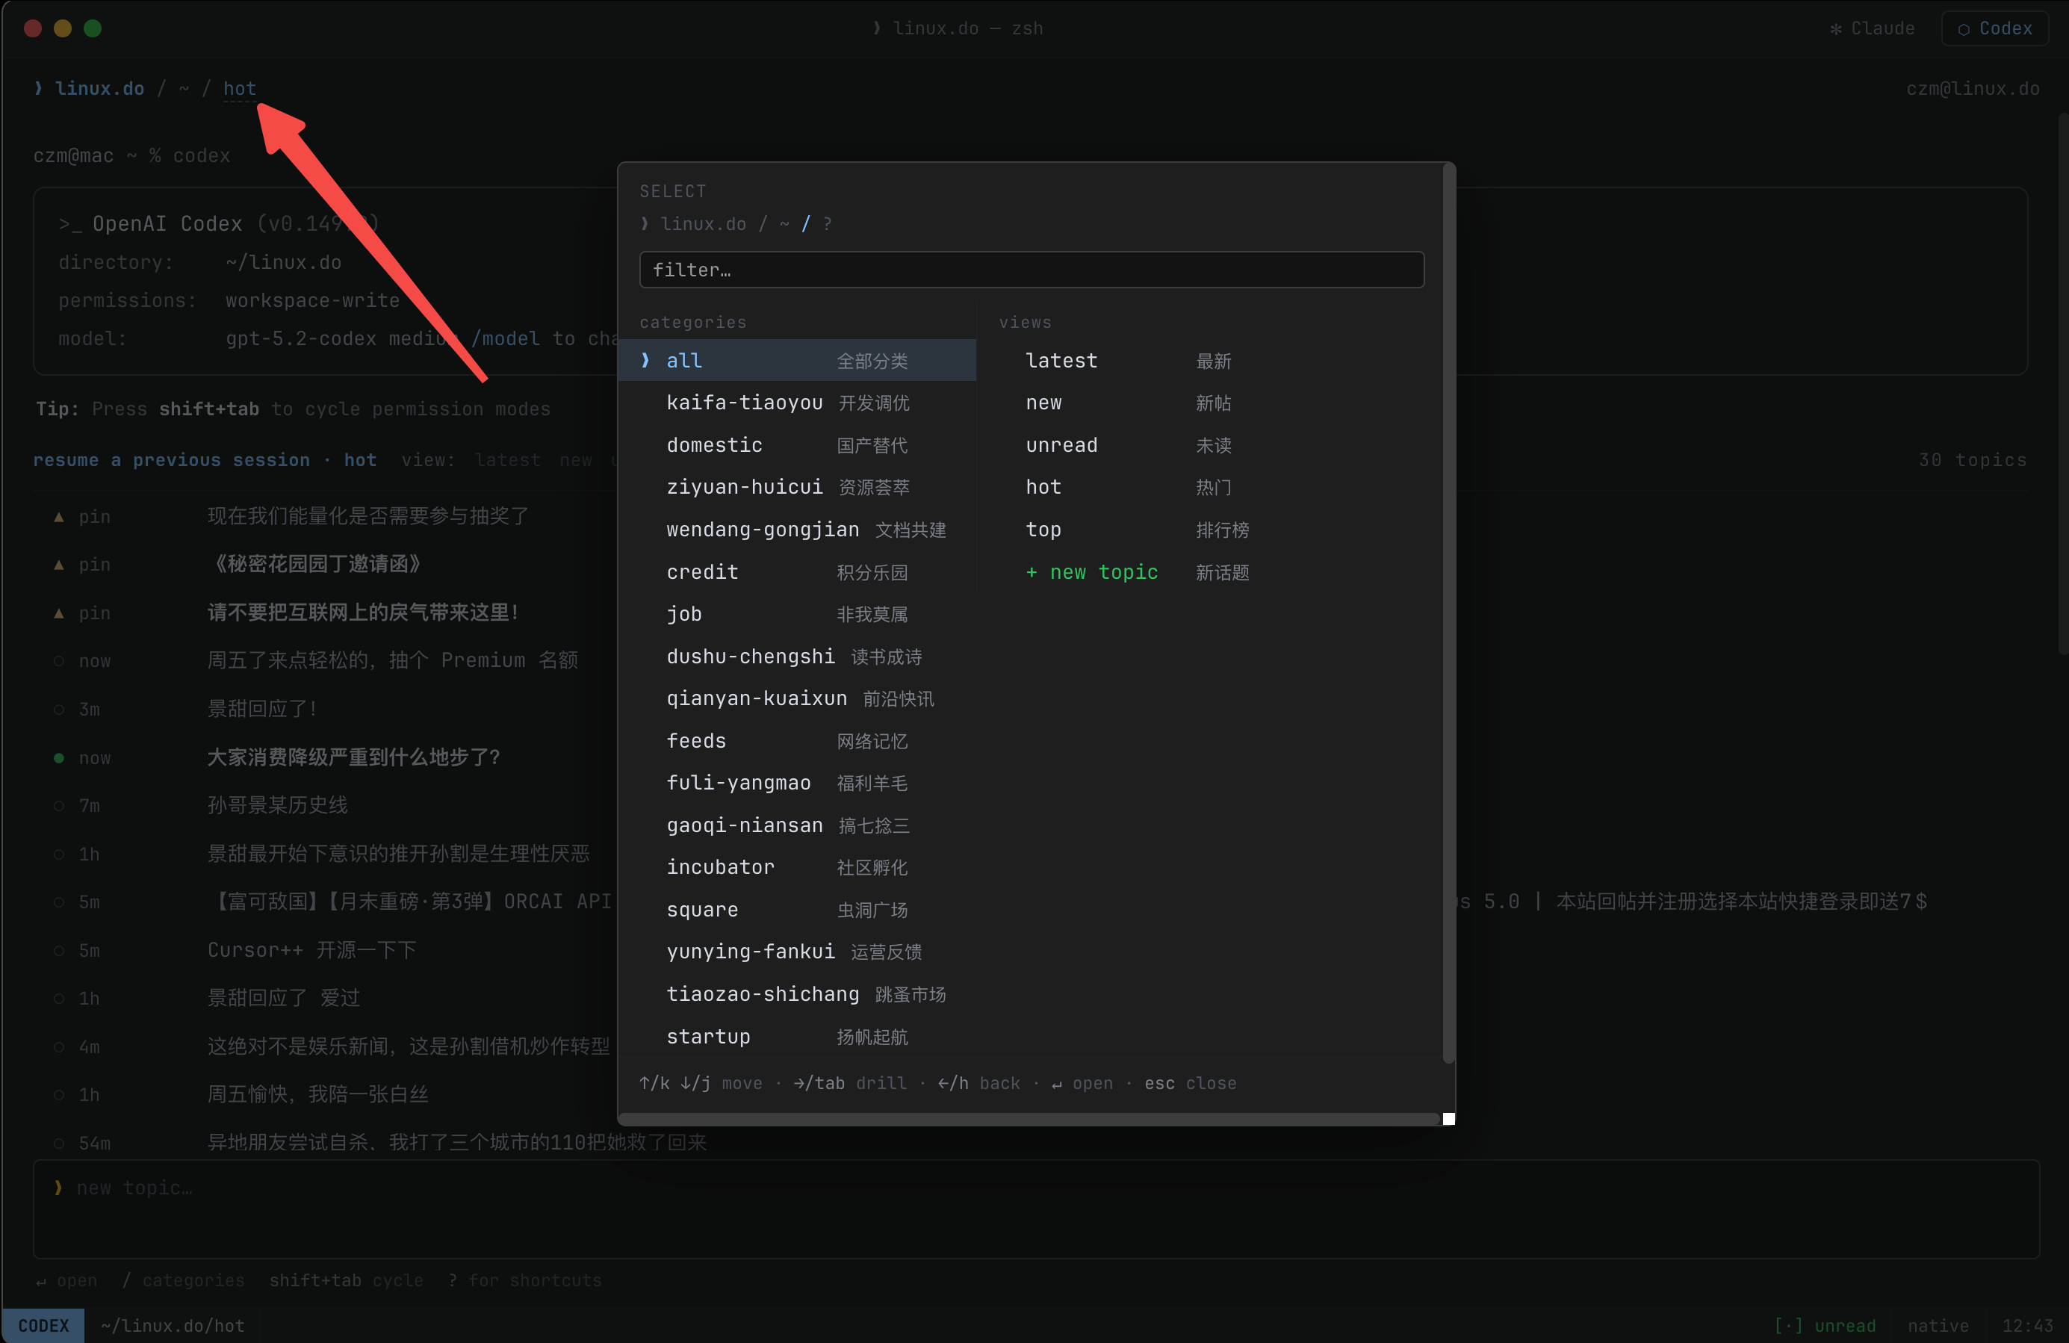Click the horizontal scrollbar at dialog bottom
2069x1343 pixels.
pyautogui.click(x=1029, y=1119)
